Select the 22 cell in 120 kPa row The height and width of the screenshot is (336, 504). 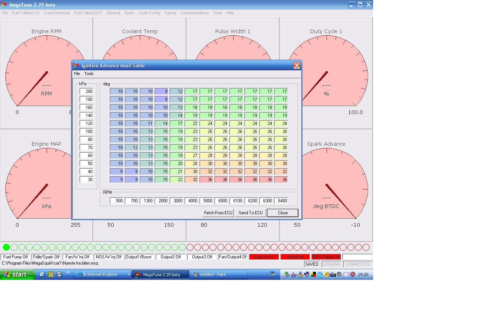tap(191, 124)
